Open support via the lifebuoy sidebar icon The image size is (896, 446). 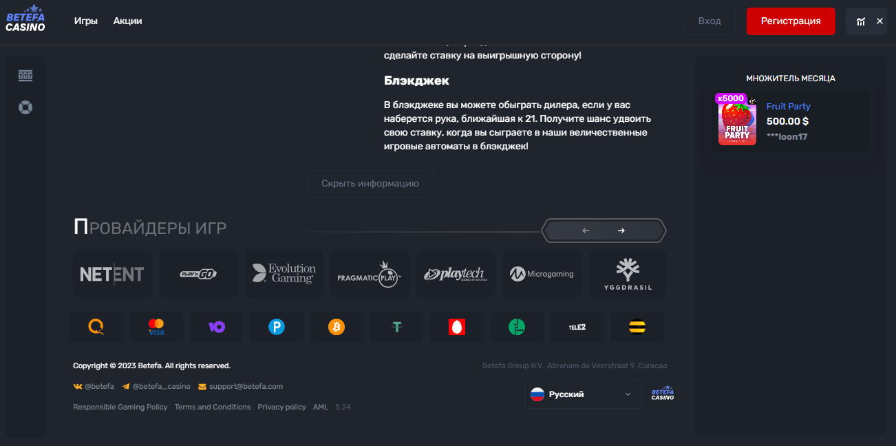point(25,107)
